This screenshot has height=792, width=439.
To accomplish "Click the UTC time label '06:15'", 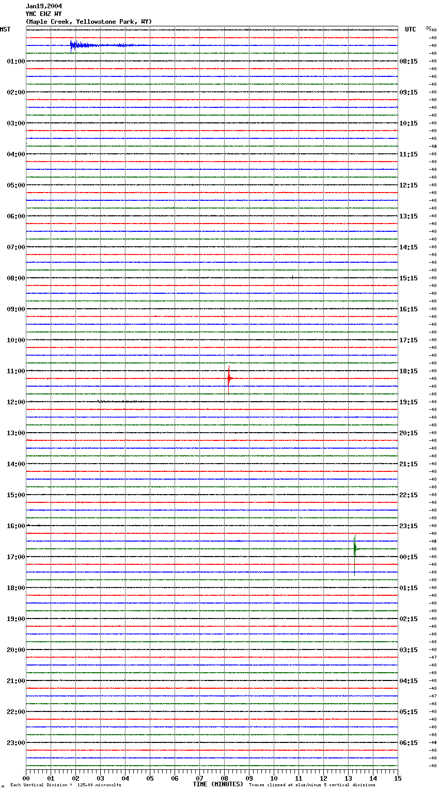I will 409,743.
